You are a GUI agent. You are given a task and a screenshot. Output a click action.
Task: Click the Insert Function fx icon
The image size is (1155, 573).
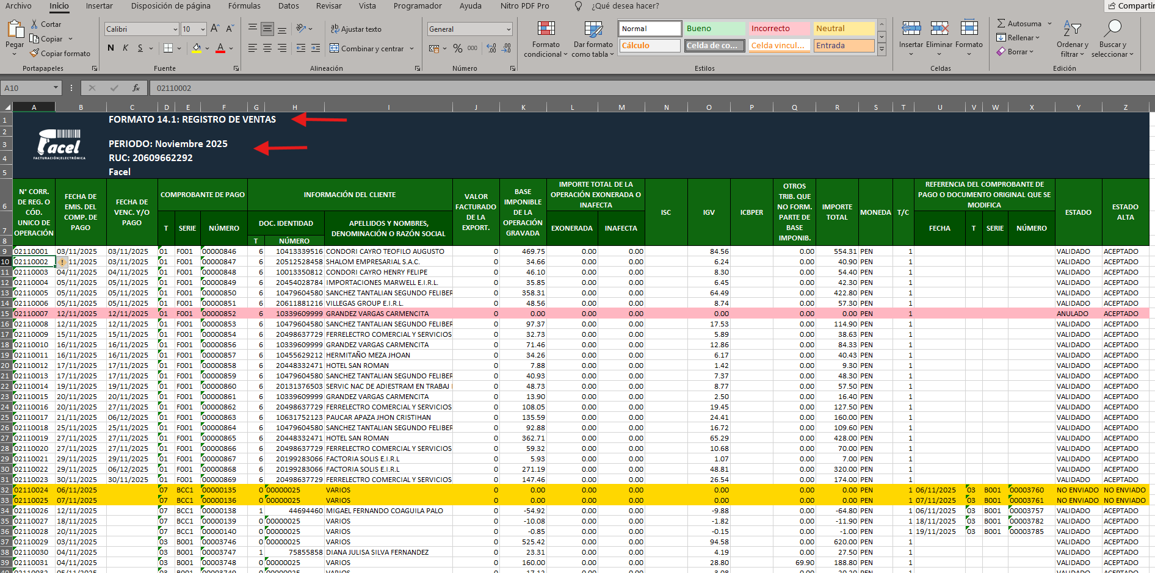[136, 88]
